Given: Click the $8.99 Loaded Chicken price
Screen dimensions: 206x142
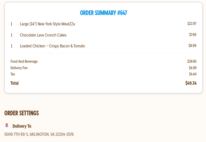Looking at the screenshot, I should tap(192, 46).
